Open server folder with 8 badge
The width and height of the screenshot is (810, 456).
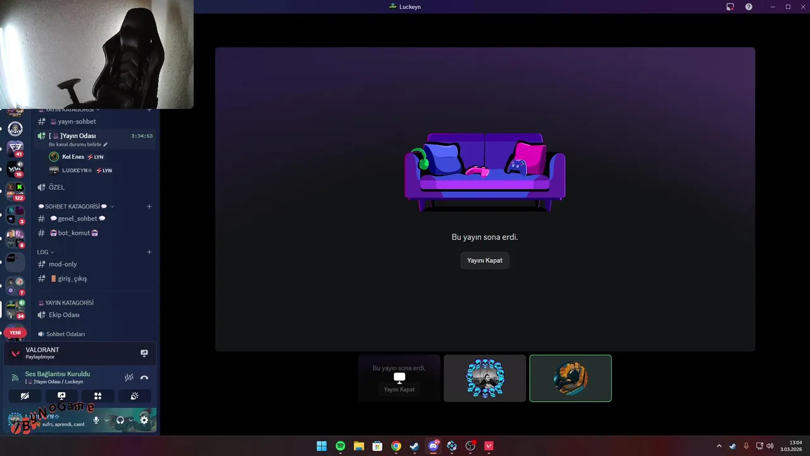click(x=15, y=238)
